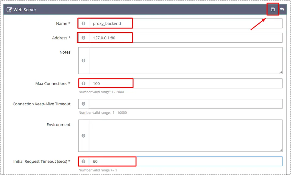Click the Notes textarea resize handle
The width and height of the screenshot is (291, 175).
coord(281,72)
